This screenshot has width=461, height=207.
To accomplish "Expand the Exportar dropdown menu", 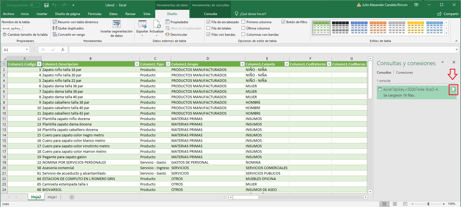I will (x=142, y=36).
